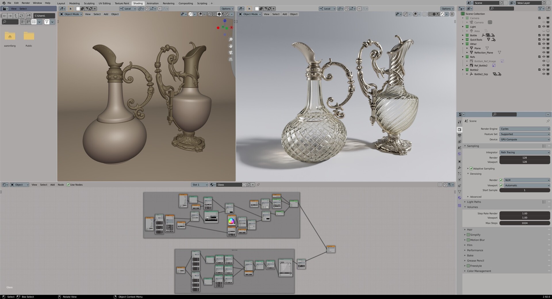Pin the Scene properties panel
This screenshot has height=299, width=552.
pyautogui.click(x=548, y=121)
